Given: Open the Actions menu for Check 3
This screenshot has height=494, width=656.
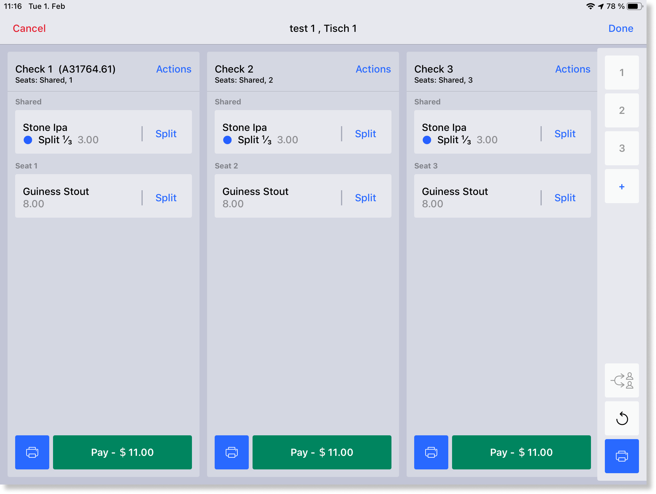Looking at the screenshot, I should click(572, 69).
